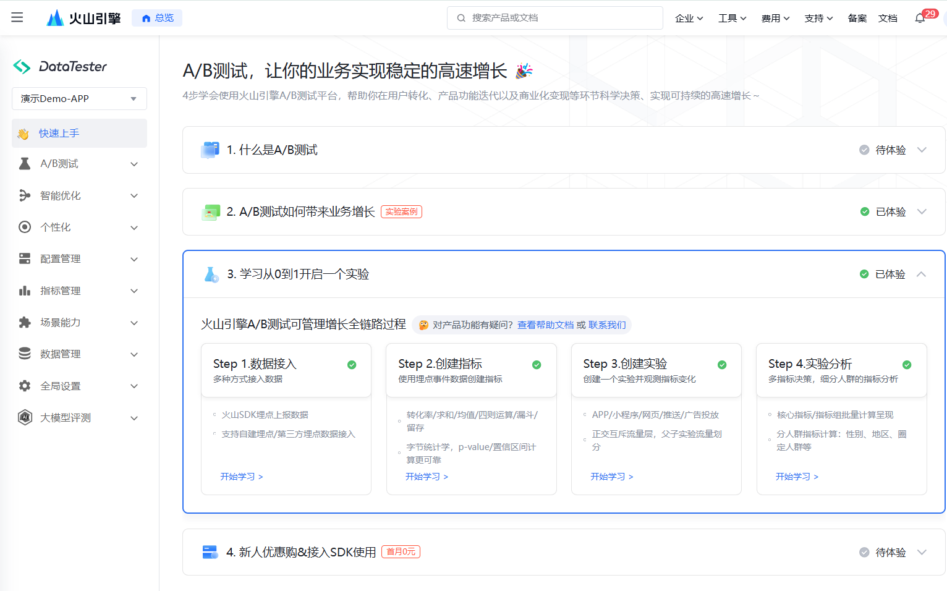Expand the 配置管理 sidebar chevron
947x591 pixels.
pyautogui.click(x=134, y=259)
